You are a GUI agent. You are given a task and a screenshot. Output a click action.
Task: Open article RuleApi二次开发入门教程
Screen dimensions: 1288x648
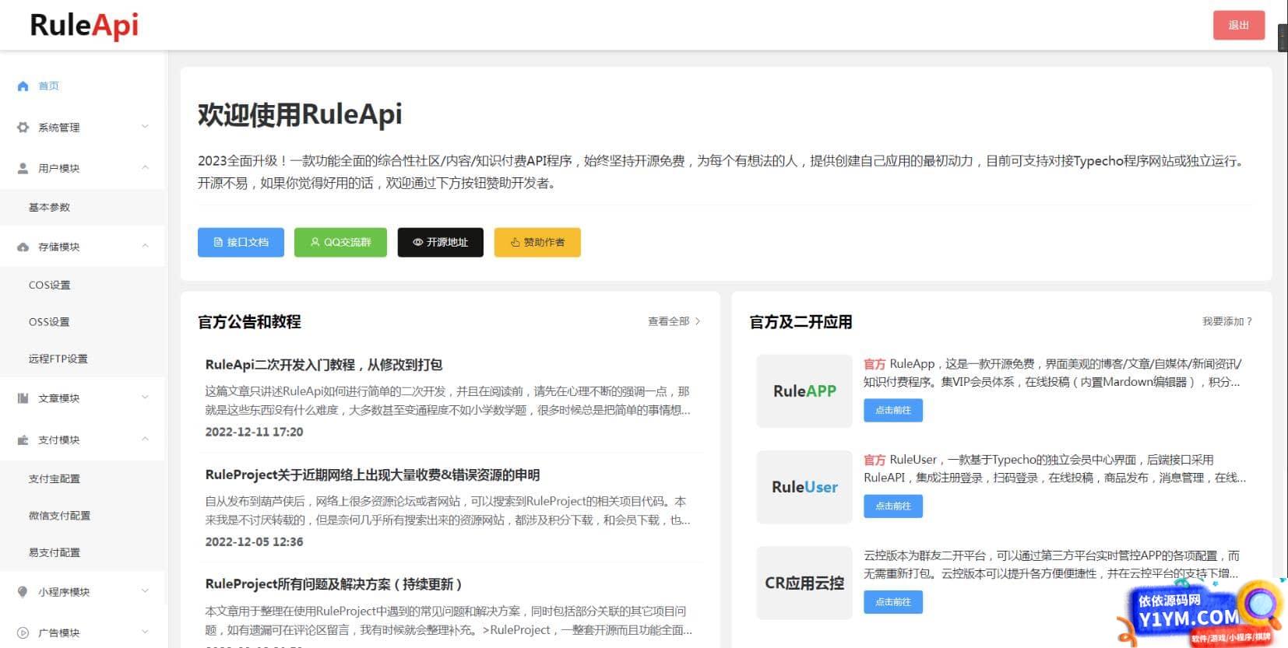(324, 365)
